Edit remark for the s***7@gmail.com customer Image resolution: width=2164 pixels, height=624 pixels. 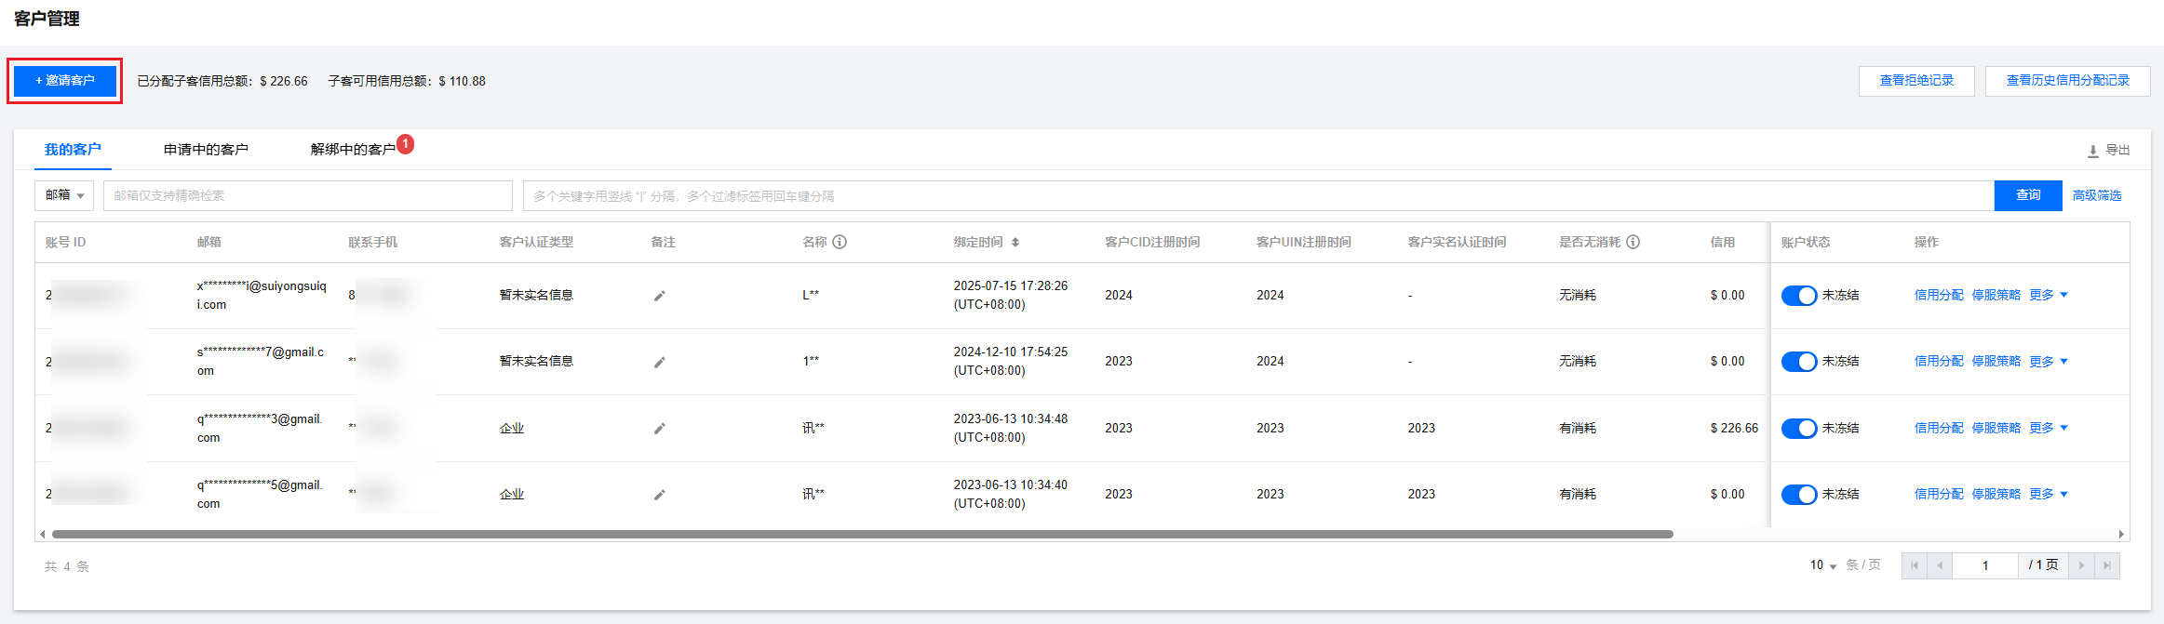click(659, 362)
